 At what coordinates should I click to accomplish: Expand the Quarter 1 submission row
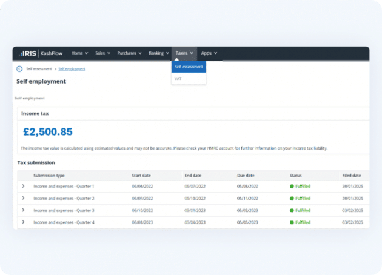tap(23, 186)
